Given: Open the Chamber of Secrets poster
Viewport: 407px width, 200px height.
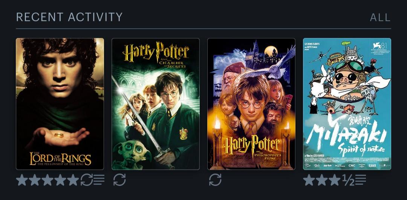Looking at the screenshot, I should (x=156, y=104).
